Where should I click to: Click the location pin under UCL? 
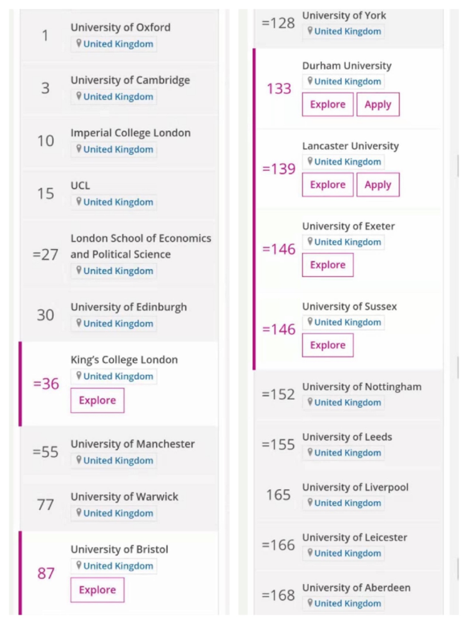79,202
